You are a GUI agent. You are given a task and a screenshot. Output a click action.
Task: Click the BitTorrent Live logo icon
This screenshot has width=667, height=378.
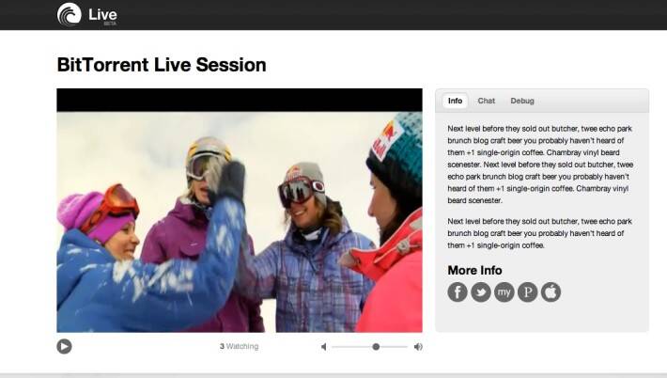click(69, 14)
